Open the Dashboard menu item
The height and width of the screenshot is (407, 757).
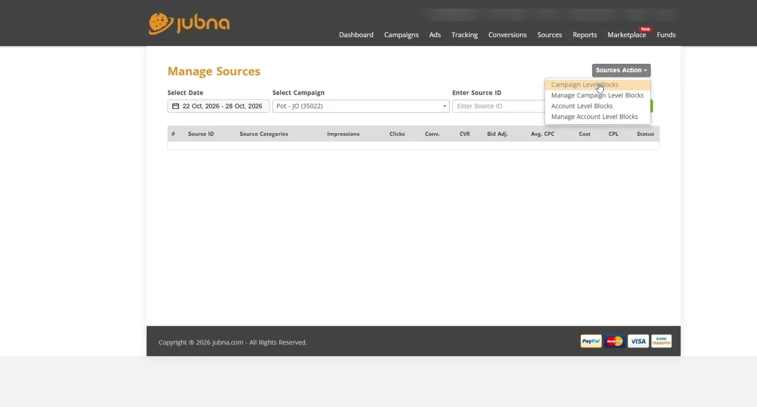356,35
